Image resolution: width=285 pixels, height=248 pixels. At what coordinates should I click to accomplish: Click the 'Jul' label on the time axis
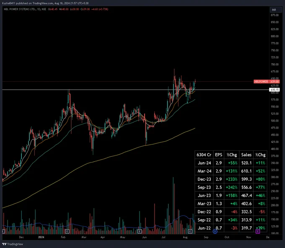point(163,237)
